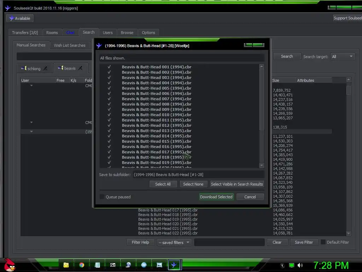Viewport: 362px width, 272px height.
Task: Uncheck Beavis & Butt-Head 019 file
Action: click(109, 163)
